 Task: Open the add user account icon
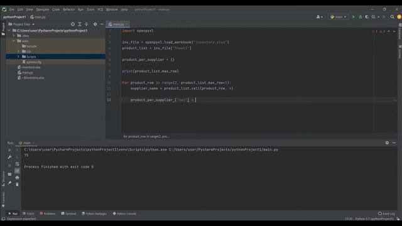pyautogui.click(x=318, y=17)
